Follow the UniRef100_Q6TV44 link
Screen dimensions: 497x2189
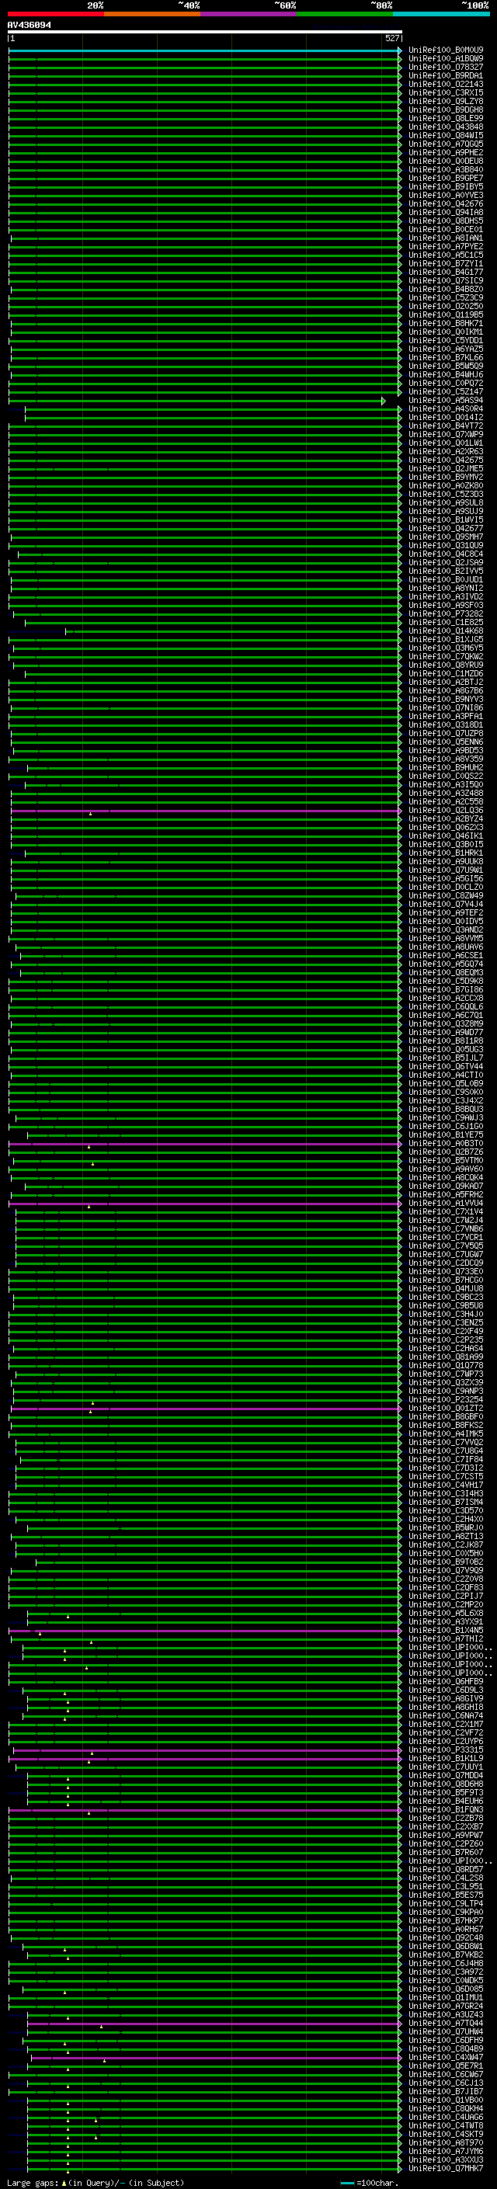(445, 1066)
